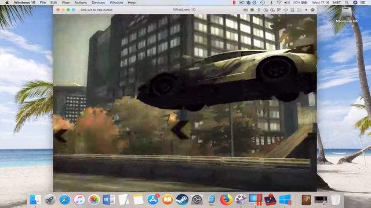371x208 pixels.
Task: Open System Preferences from the Dock
Action: (197, 199)
